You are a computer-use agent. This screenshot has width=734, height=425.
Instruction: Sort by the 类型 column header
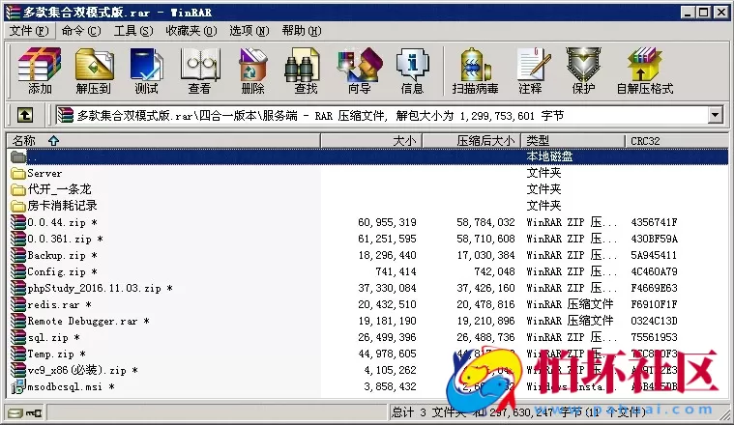[x=573, y=141]
